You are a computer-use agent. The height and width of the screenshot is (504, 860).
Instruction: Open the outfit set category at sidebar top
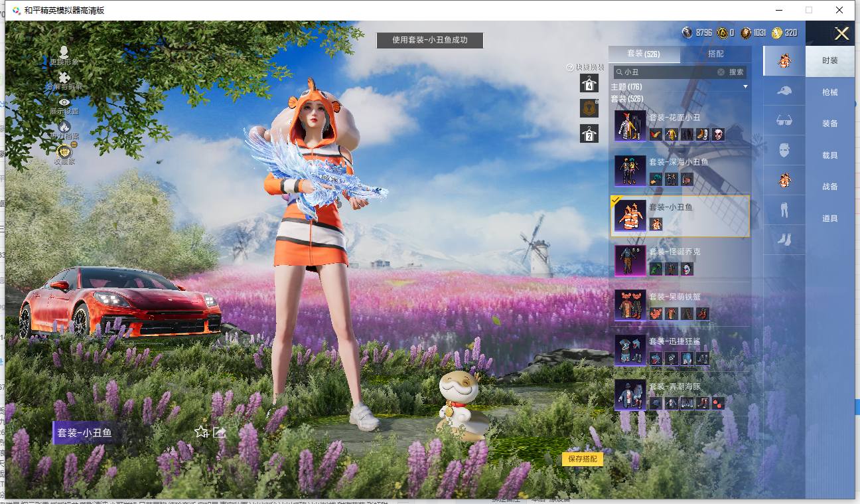pyautogui.click(x=784, y=60)
